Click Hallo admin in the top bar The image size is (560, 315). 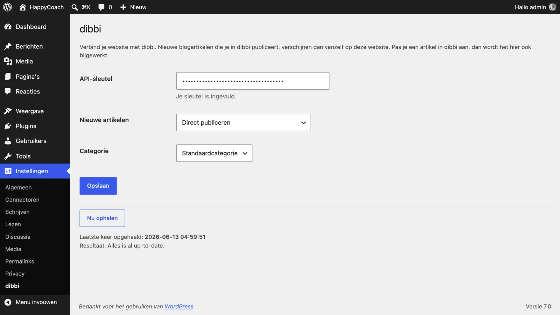point(530,7)
